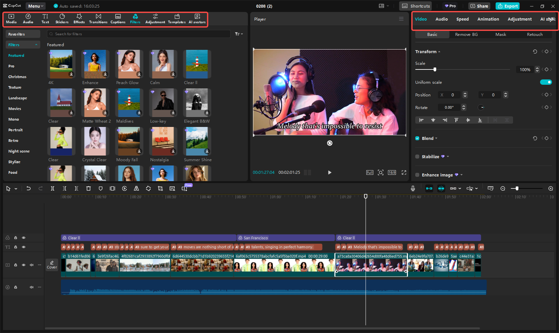Viewport: 559px width, 333px height.
Task: Open the Night scene filter category
Action: coord(19,151)
